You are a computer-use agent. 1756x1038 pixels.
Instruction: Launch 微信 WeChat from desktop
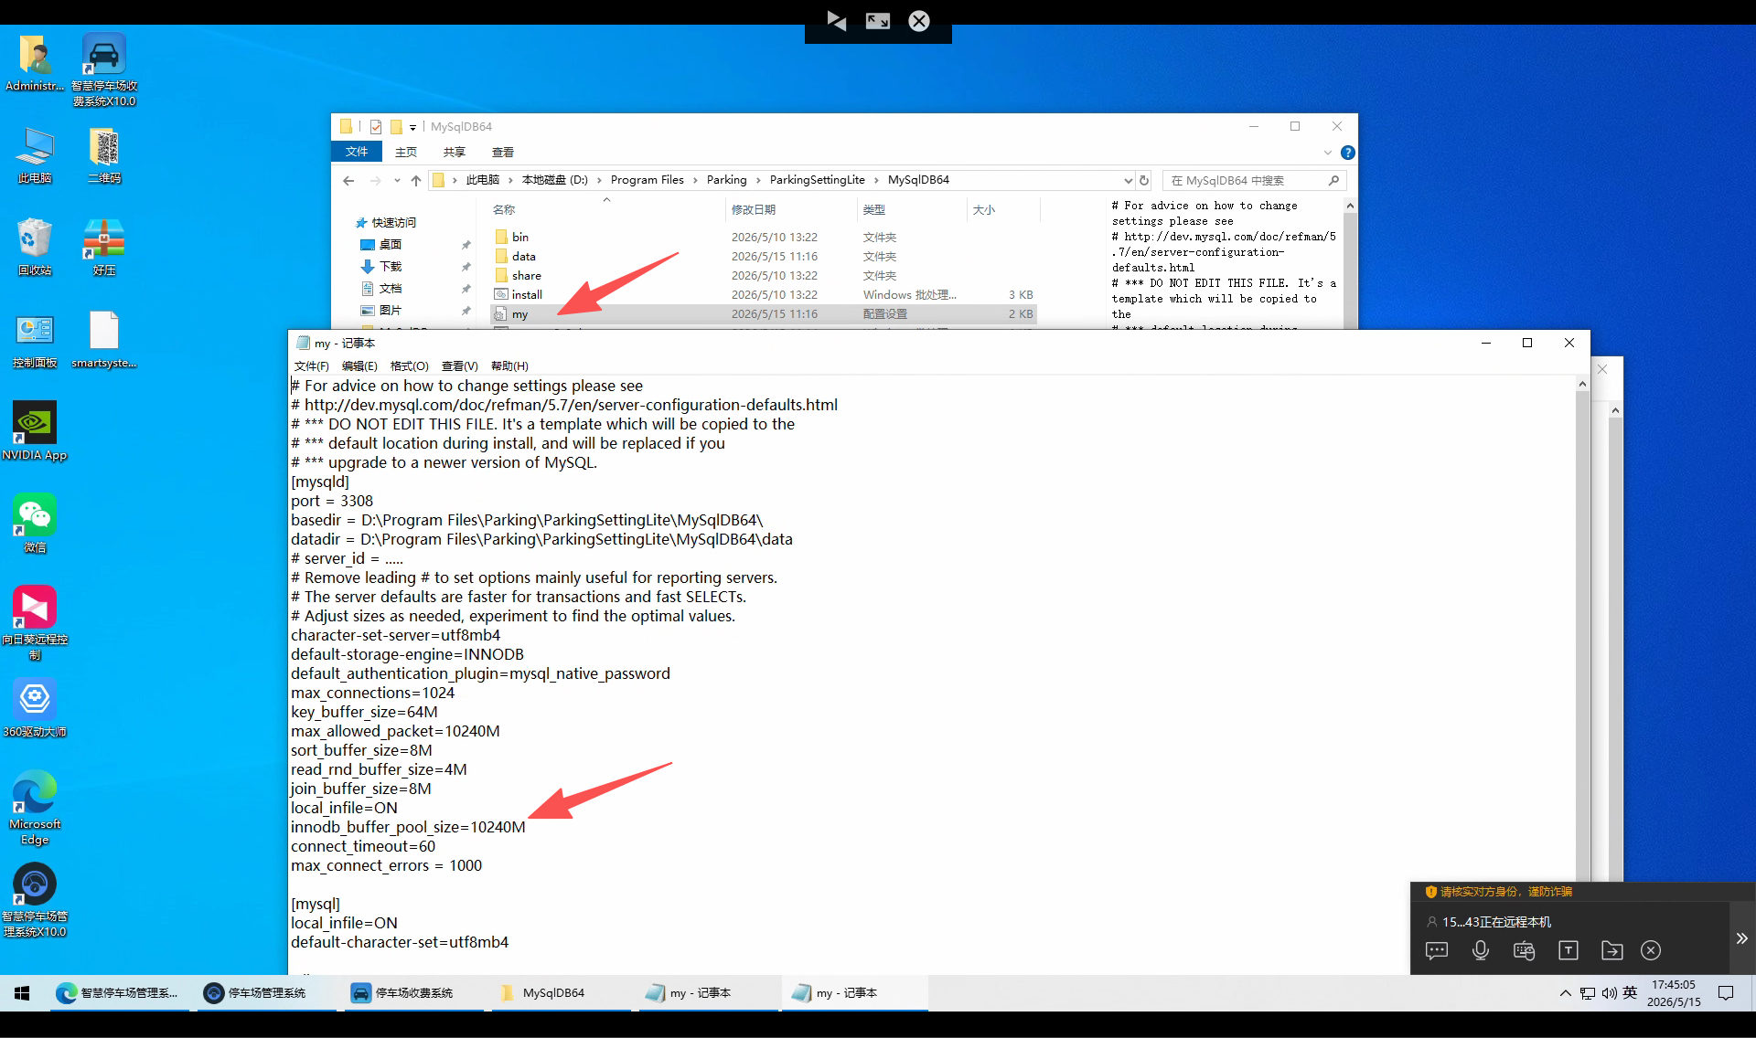click(x=35, y=524)
